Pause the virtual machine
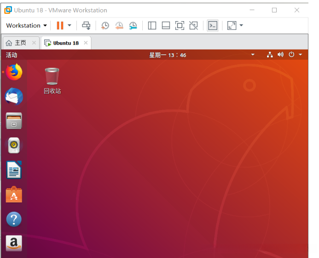This screenshot has width=319, height=258. pos(60,26)
